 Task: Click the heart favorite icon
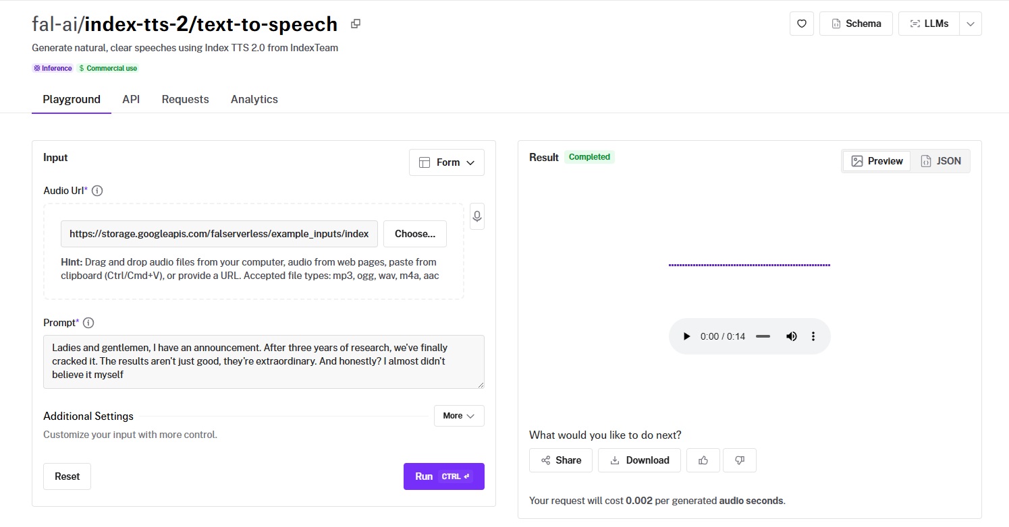(801, 24)
